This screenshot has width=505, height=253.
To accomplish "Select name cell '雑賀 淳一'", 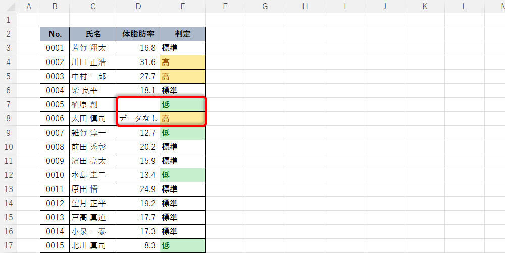I will tap(93, 133).
